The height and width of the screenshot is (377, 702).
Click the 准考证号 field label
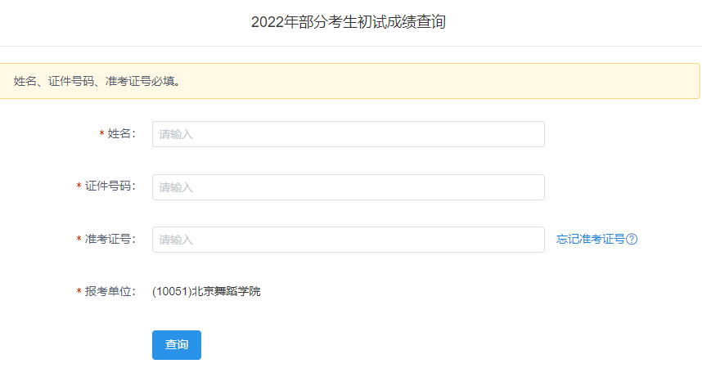(x=109, y=239)
